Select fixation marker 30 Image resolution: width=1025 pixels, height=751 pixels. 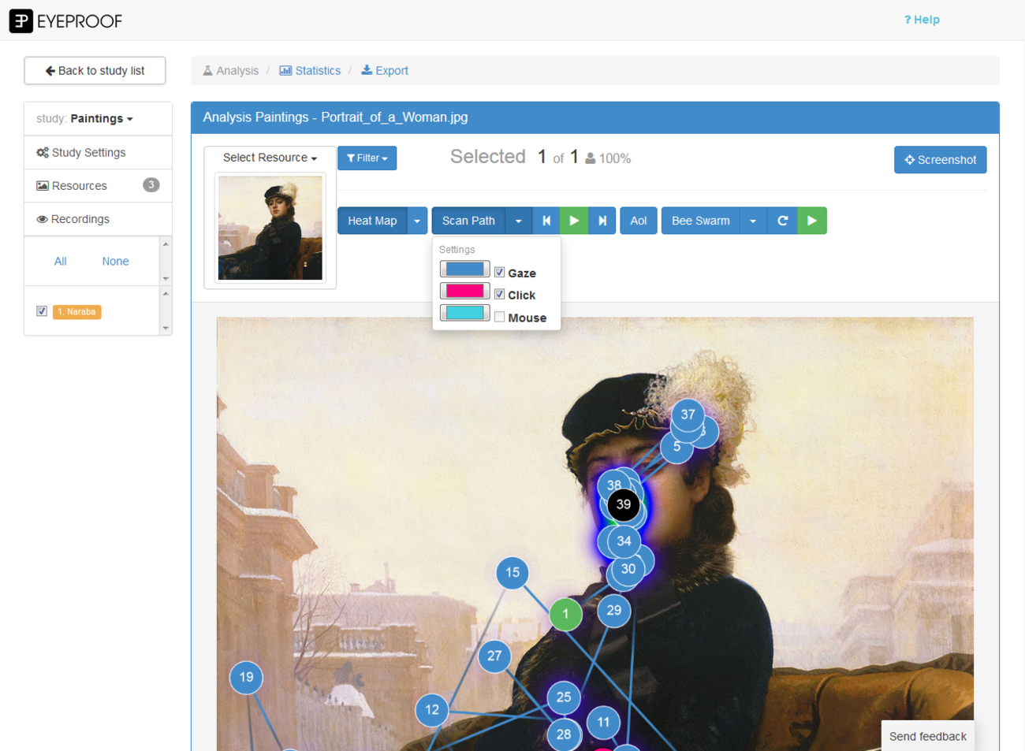click(x=628, y=569)
